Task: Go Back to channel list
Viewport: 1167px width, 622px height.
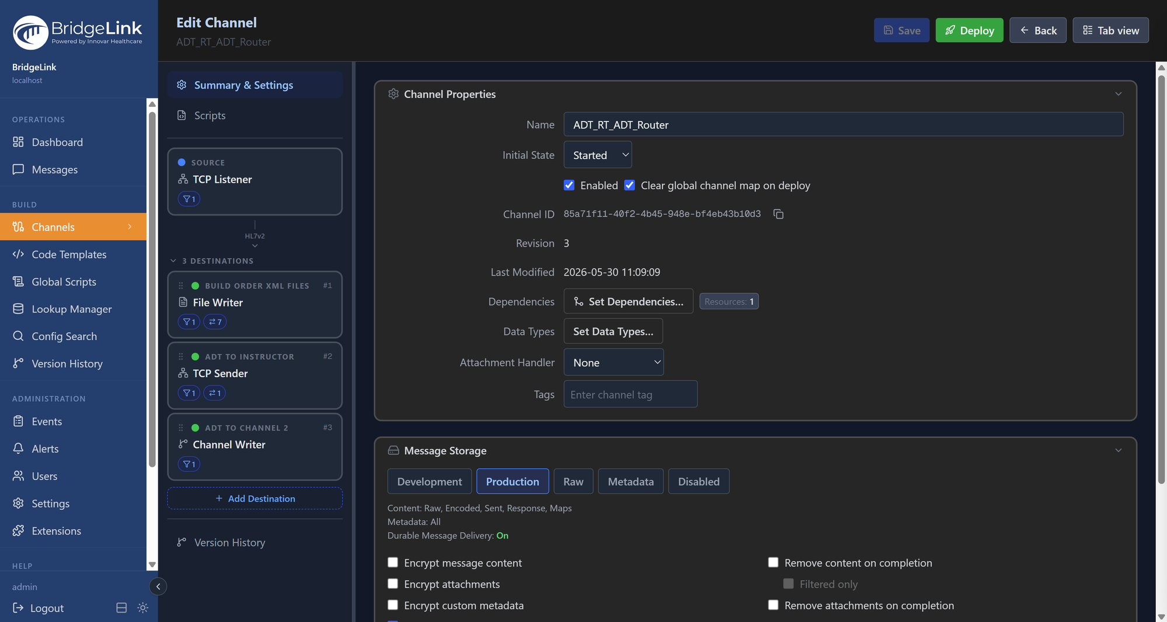Action: point(1037,30)
